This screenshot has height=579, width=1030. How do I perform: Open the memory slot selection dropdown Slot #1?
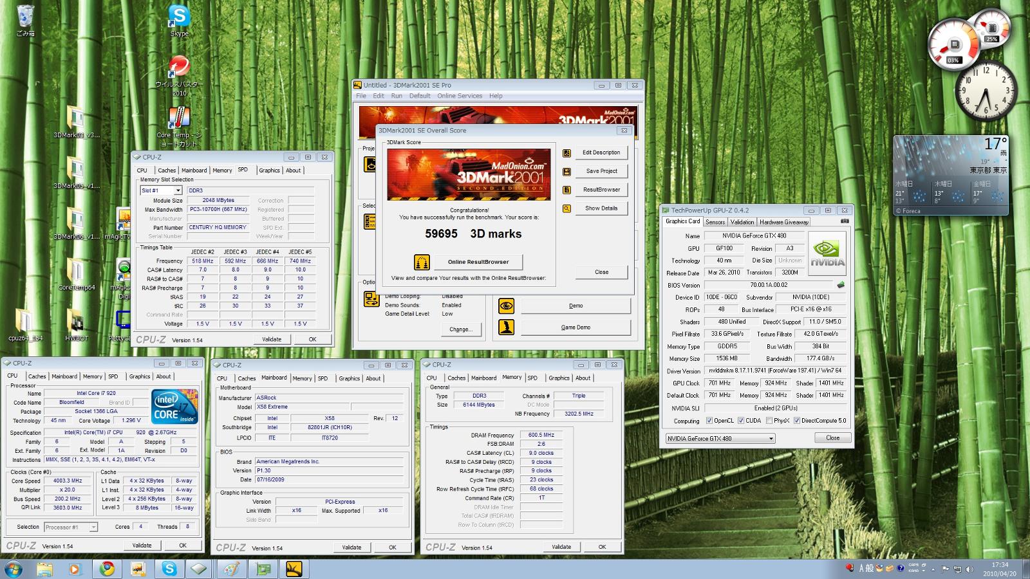[161, 190]
